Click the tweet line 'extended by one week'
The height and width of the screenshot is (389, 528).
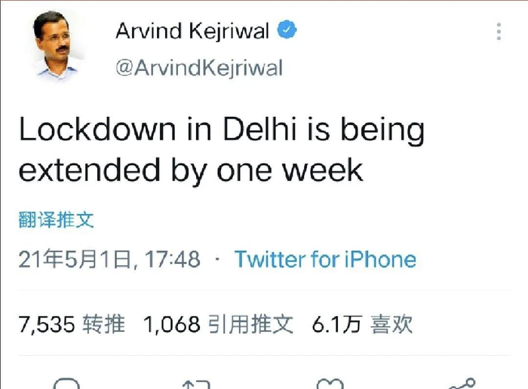(x=191, y=170)
